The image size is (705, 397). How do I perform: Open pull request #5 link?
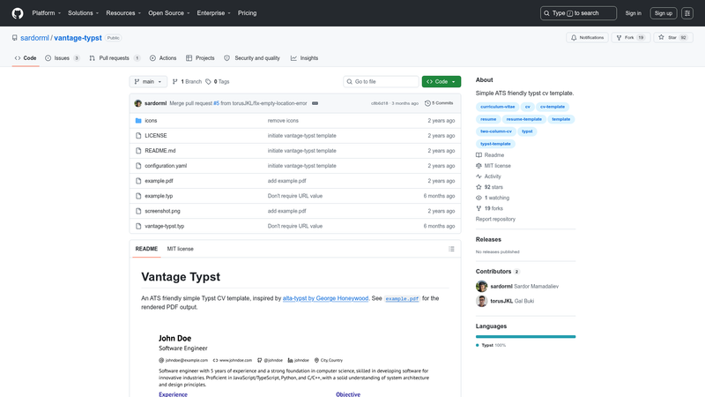[216, 103]
